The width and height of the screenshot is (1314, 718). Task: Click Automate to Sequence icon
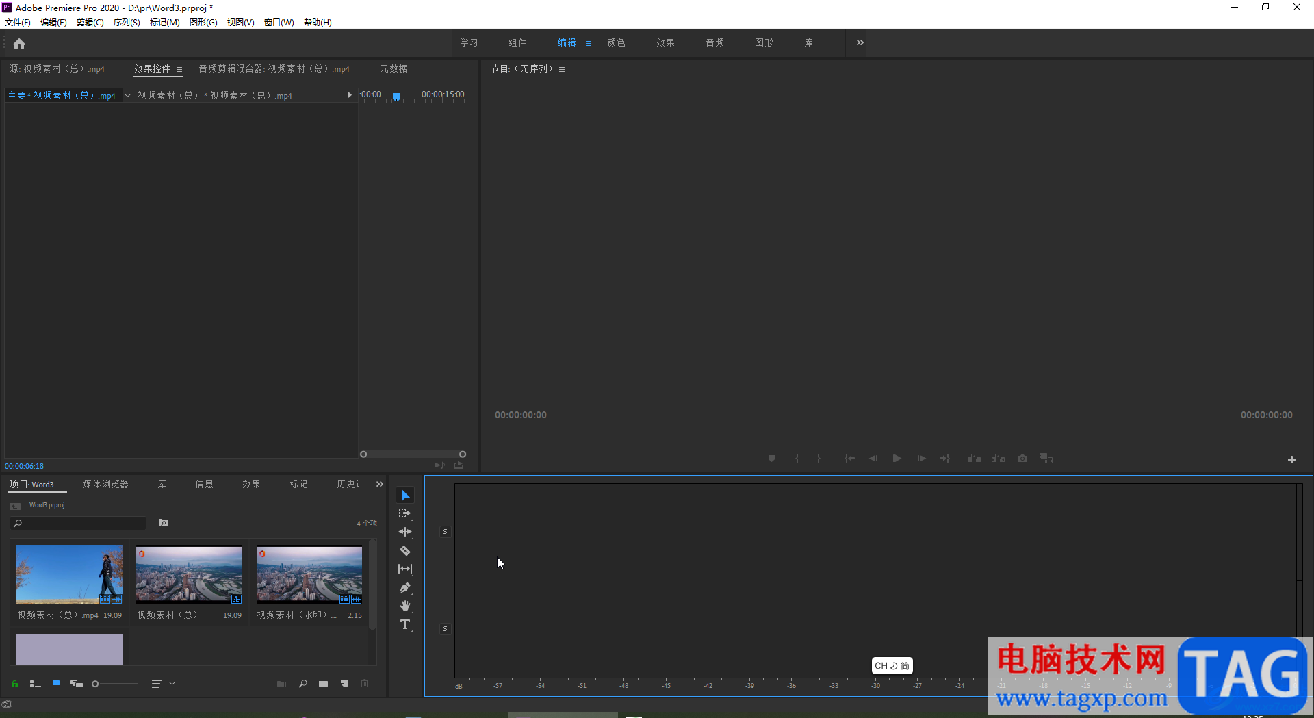(x=282, y=684)
